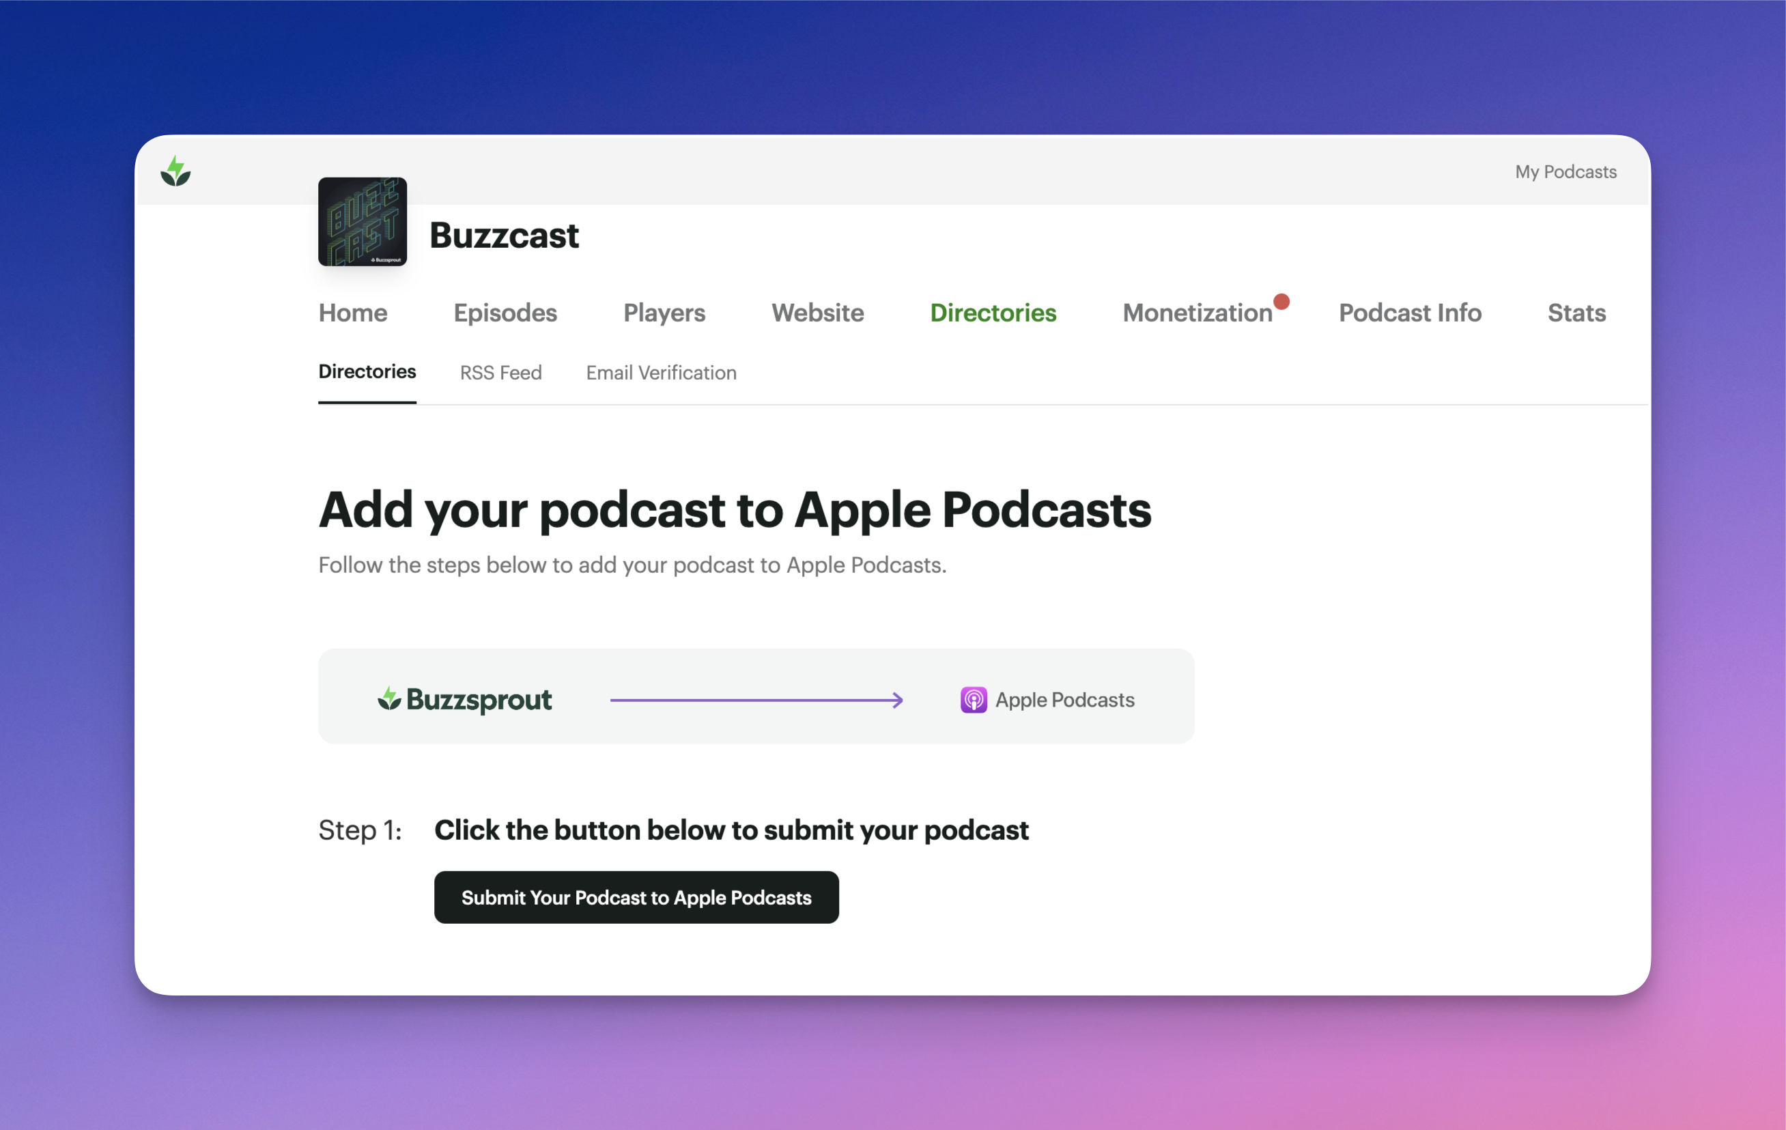
Task: Click the Buzzcast podcast artwork thumbnail
Action: (x=362, y=221)
